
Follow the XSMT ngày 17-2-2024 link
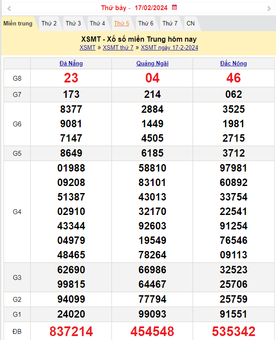tap(169, 48)
